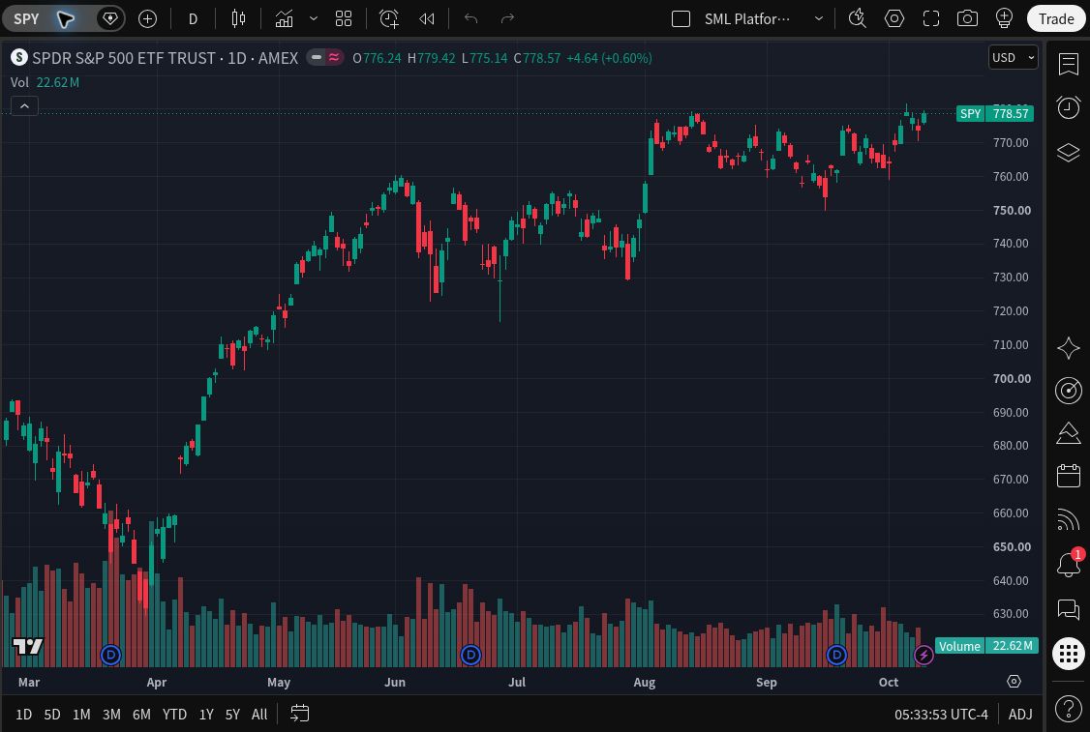Click the September dividend D marker
Screen dimensions: 1090x732
point(836,655)
